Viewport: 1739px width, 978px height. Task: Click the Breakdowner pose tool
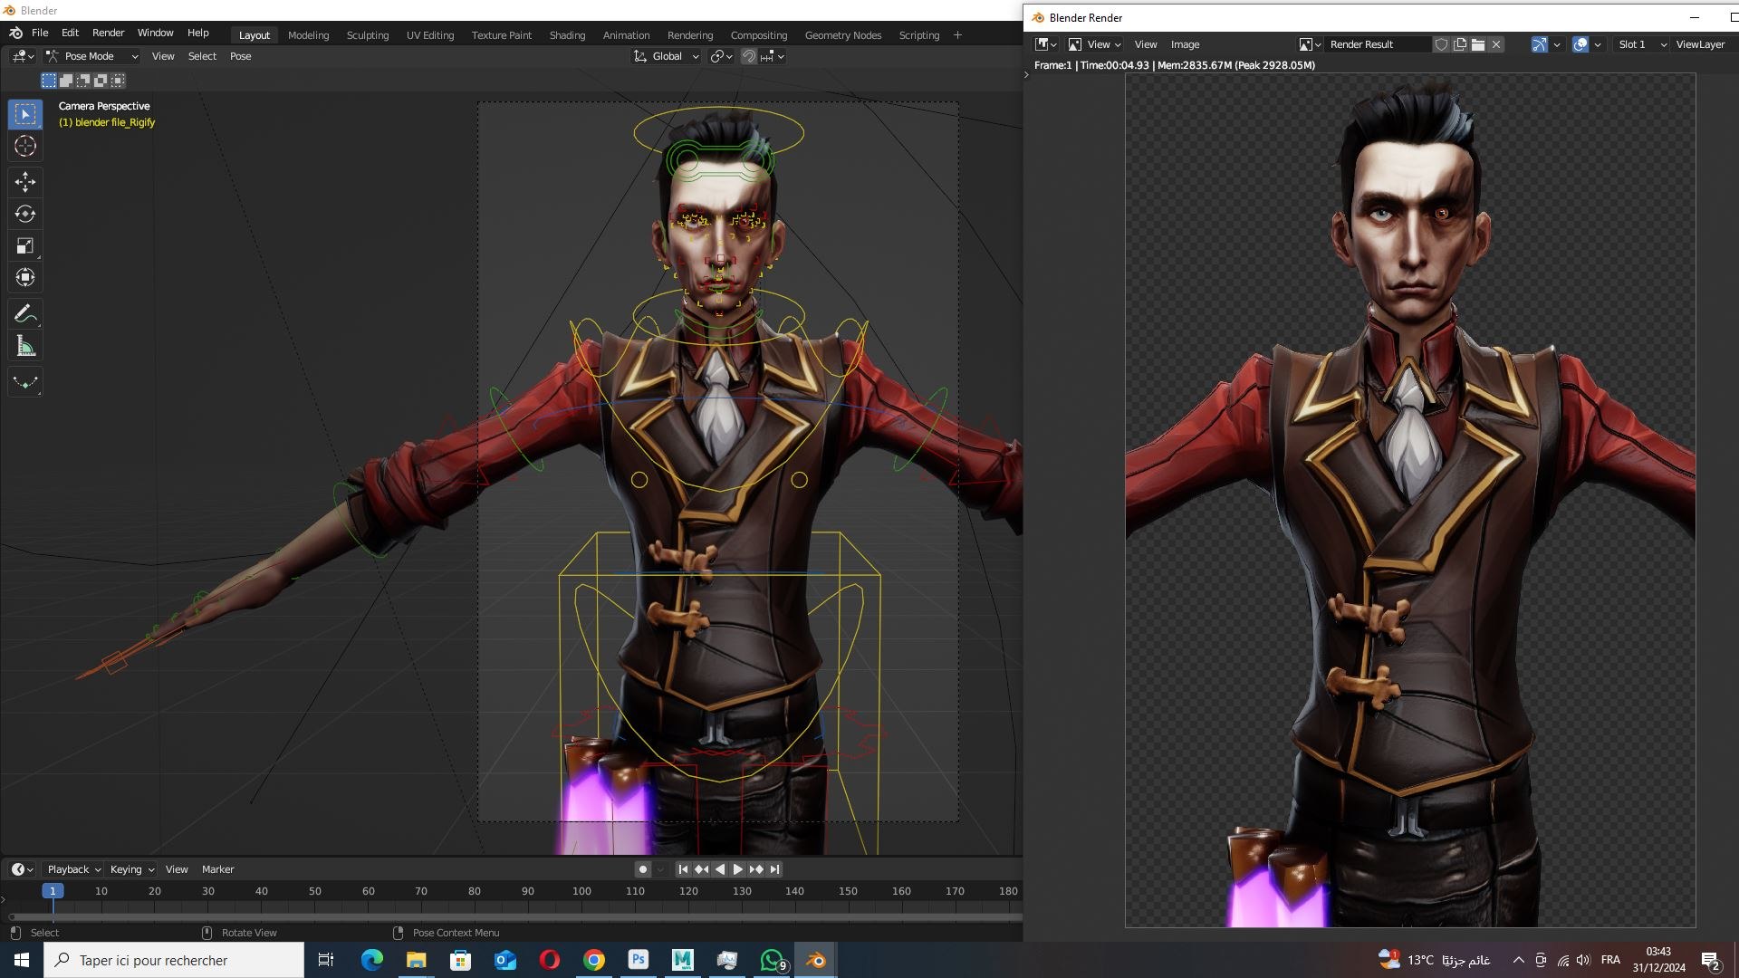(x=25, y=382)
